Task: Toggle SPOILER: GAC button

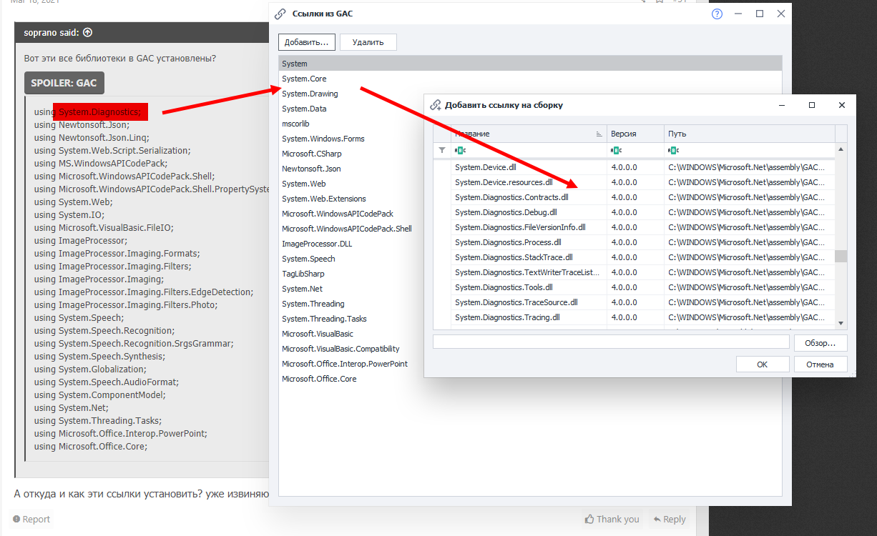Action: [x=64, y=83]
